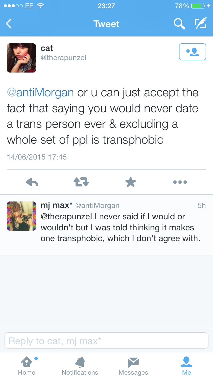Screen dimensions: 213x378
Task: Tap the back arrow in header
Action: click(x=9, y=24)
